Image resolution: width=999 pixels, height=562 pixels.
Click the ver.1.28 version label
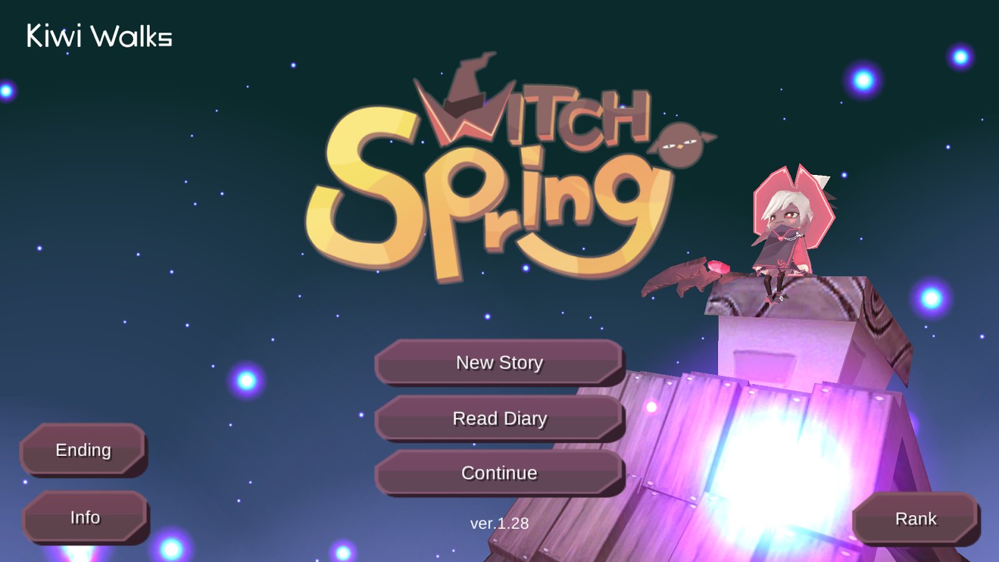click(499, 523)
